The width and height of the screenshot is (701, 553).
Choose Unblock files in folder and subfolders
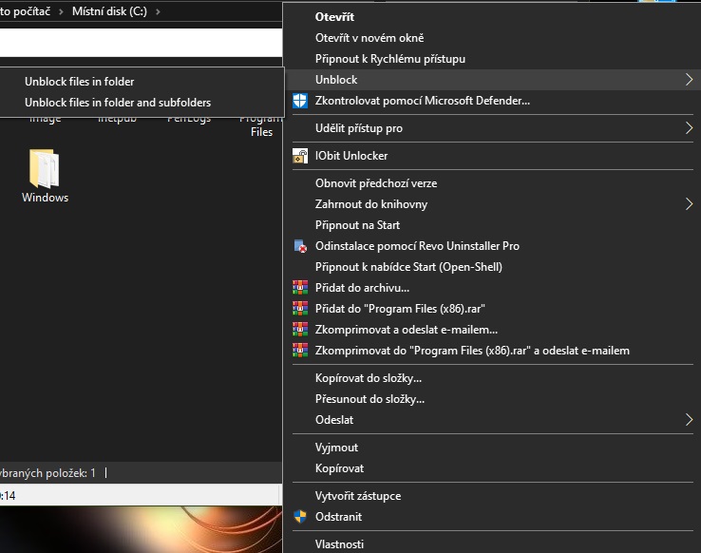[118, 103]
